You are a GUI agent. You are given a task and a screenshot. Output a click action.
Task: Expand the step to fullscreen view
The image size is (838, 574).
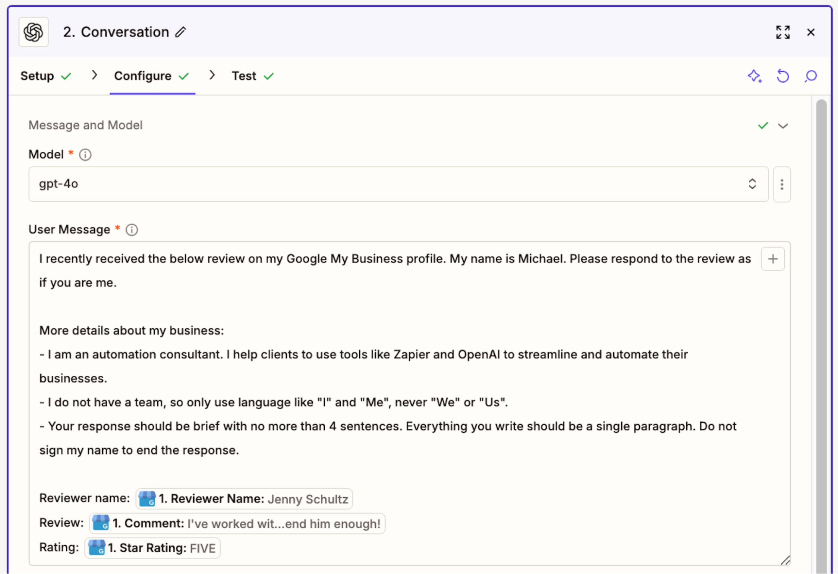[x=783, y=32]
